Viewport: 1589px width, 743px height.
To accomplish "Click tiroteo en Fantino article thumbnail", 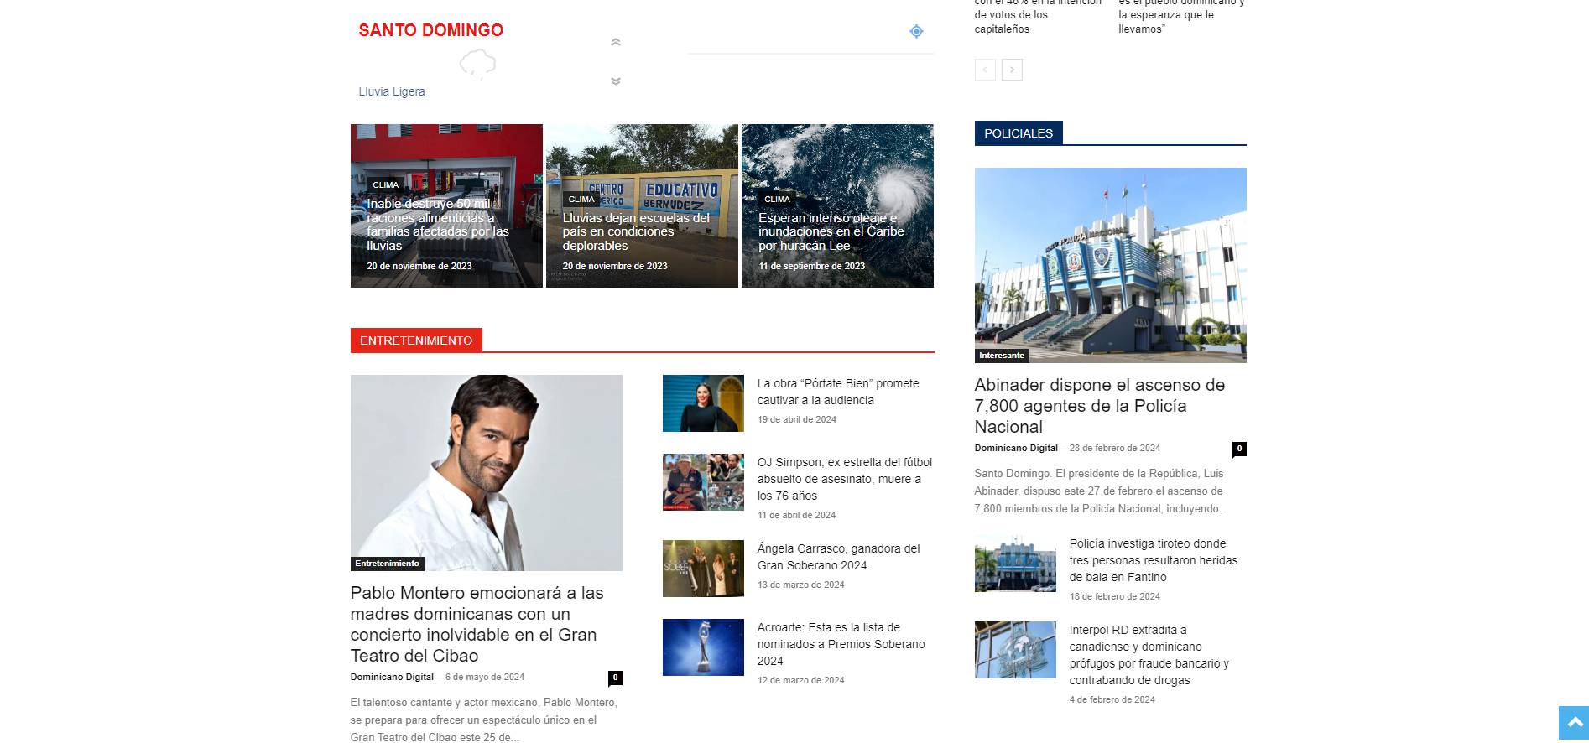I will click(1015, 564).
